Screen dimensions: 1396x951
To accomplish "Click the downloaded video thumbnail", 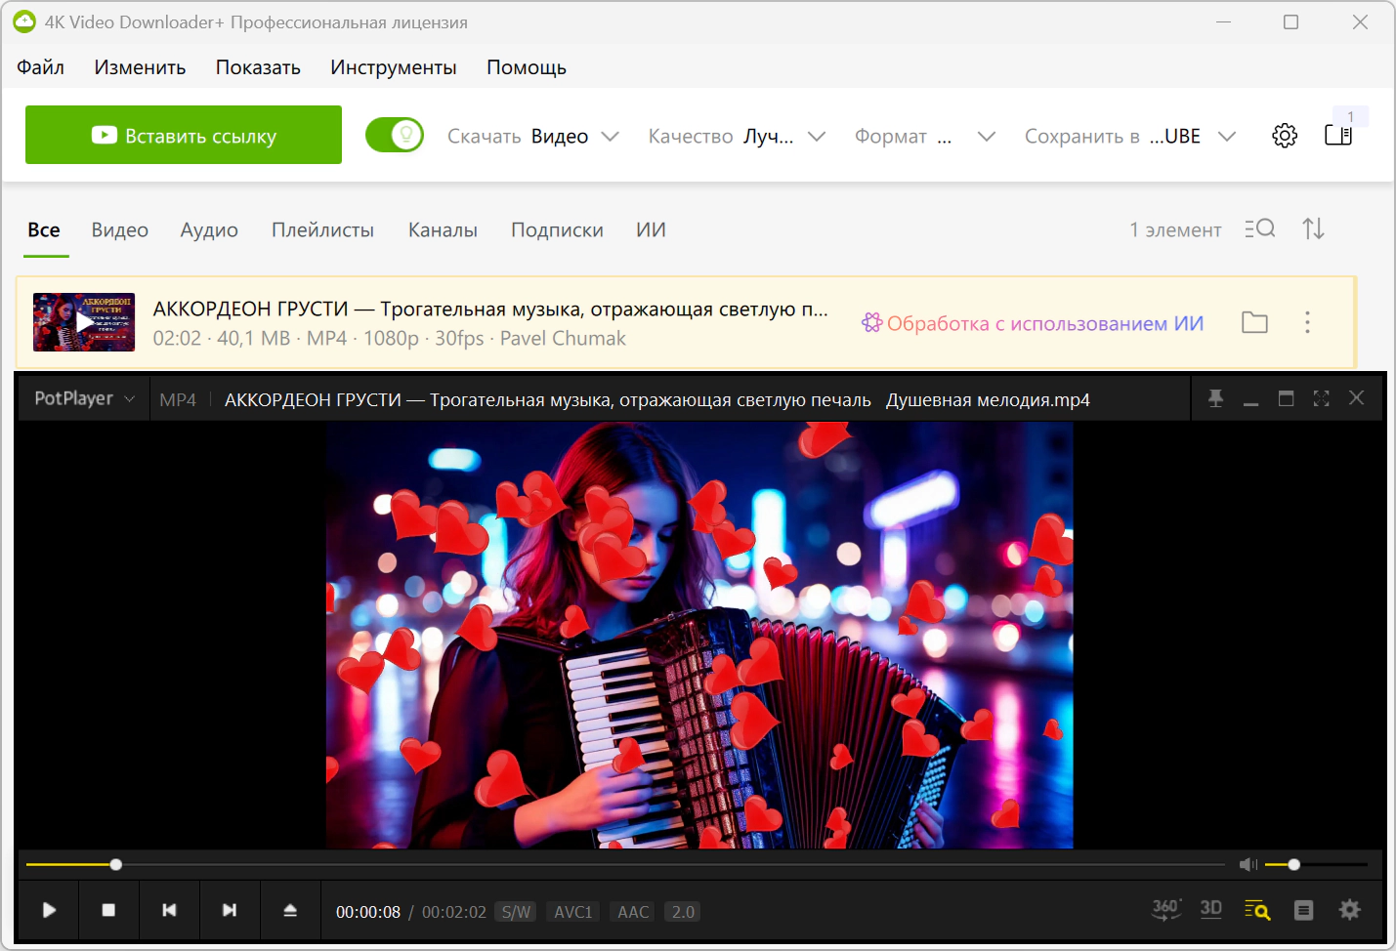I will pyautogui.click(x=84, y=322).
